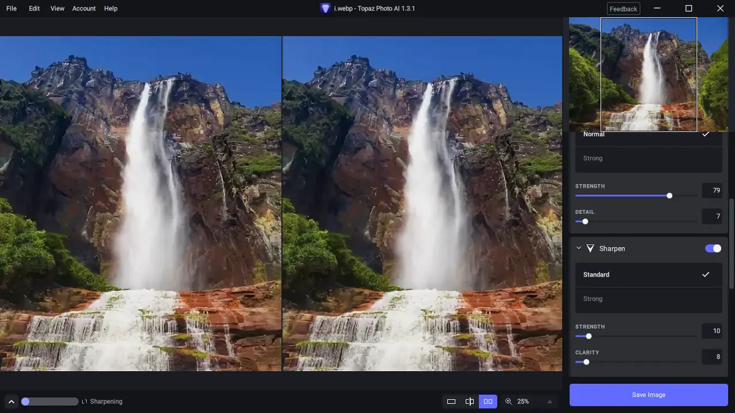Select the Strong option below Normal
Screen dimensions: 735x413
[x=649, y=158]
